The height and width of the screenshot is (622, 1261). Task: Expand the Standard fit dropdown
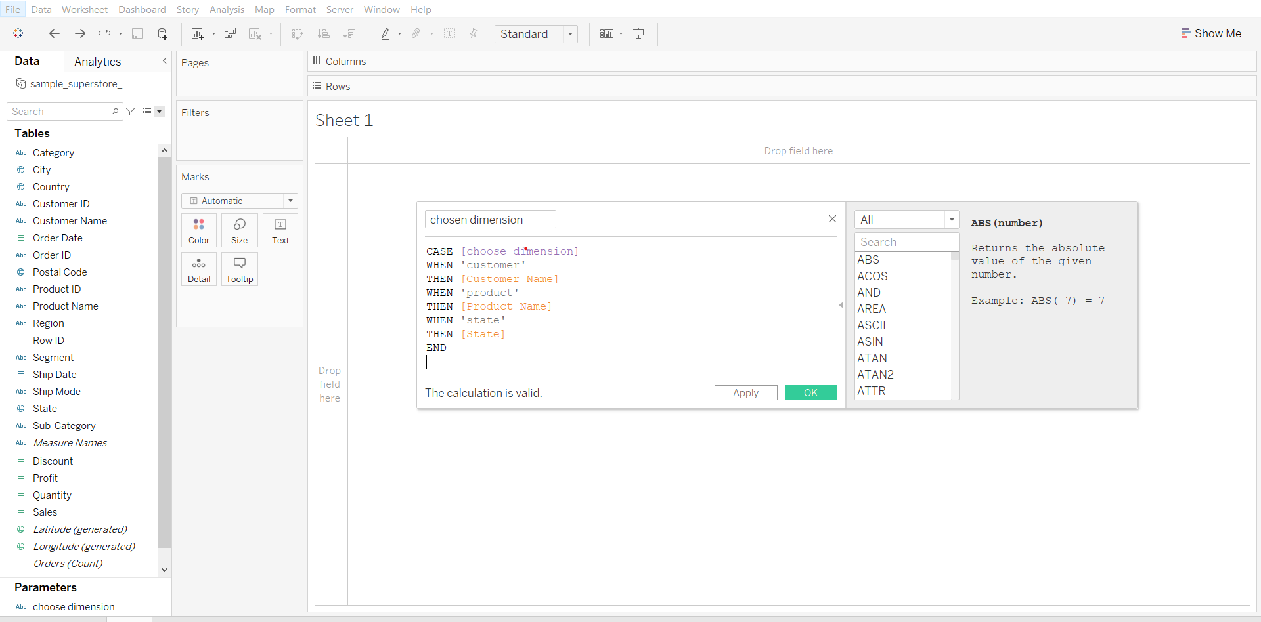click(x=569, y=34)
